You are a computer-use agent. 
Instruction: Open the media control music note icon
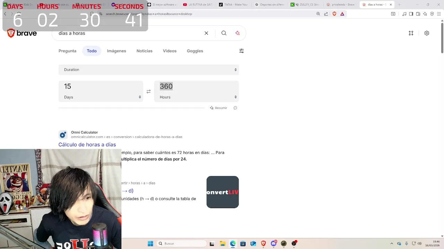pyautogui.click(x=404, y=14)
